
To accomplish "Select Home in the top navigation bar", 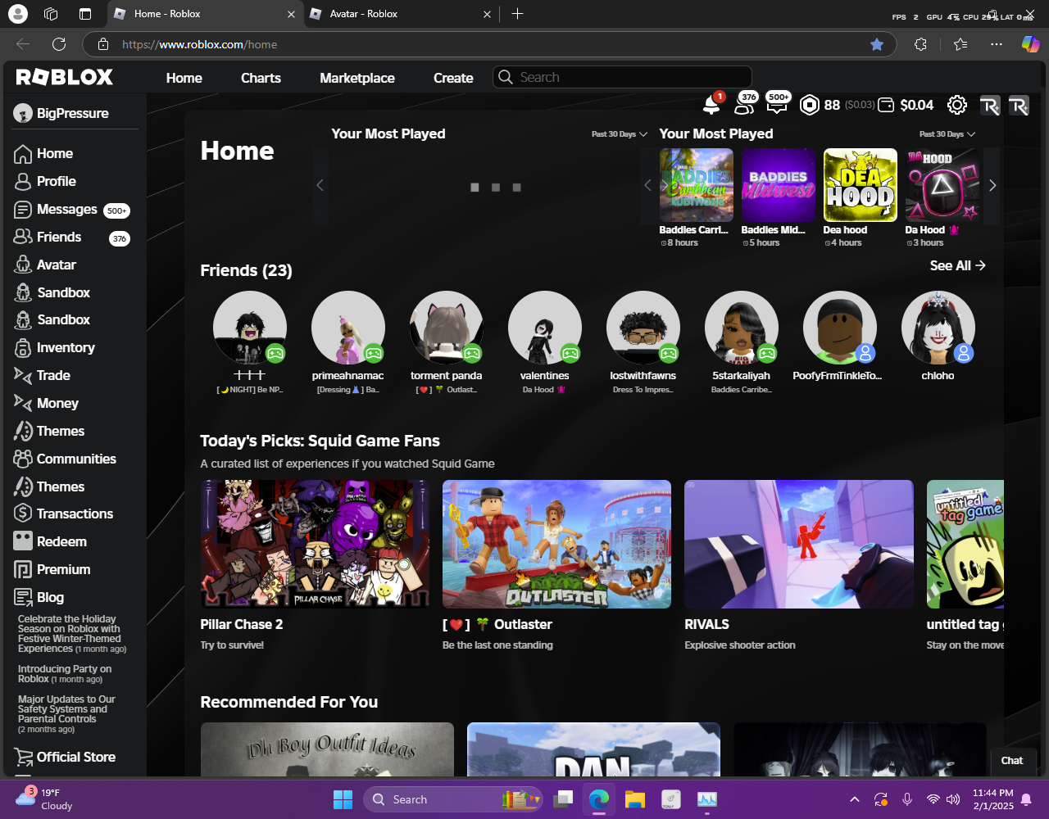I will coord(184,78).
